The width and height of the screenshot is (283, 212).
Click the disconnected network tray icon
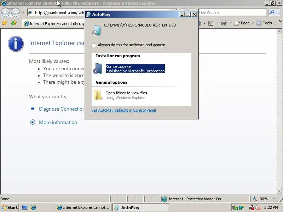252,208
